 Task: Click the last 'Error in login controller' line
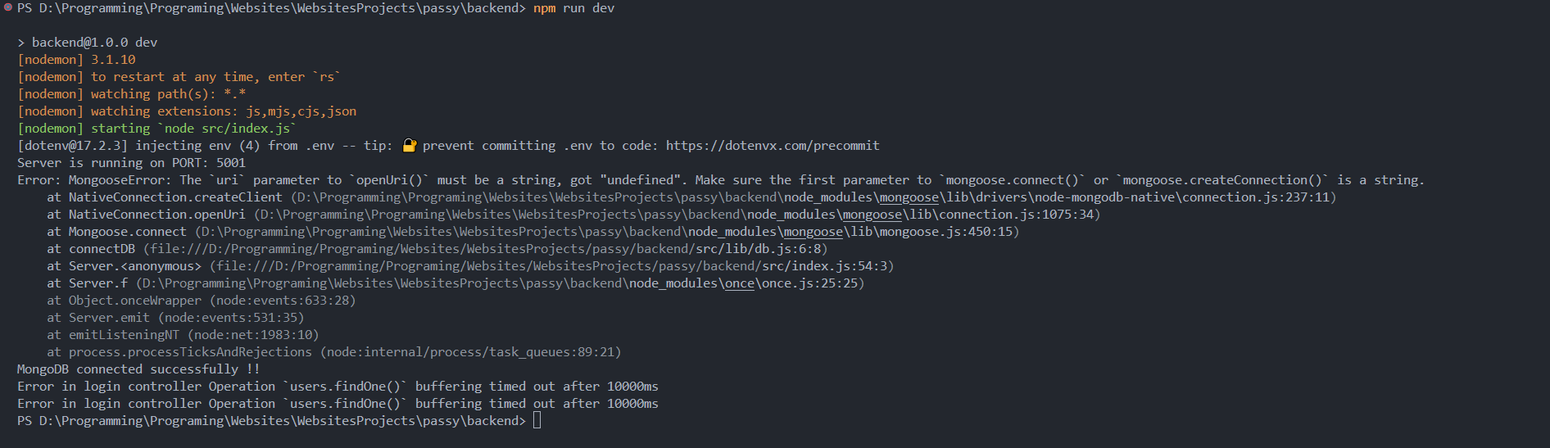click(x=338, y=404)
